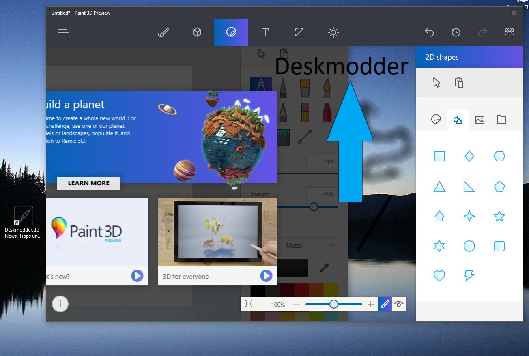Screen dimensions: 529x356
Task: Open the Canvas resize tool
Action: 299,33
